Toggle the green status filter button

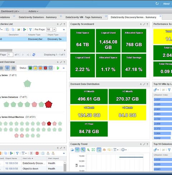point(30,68)
